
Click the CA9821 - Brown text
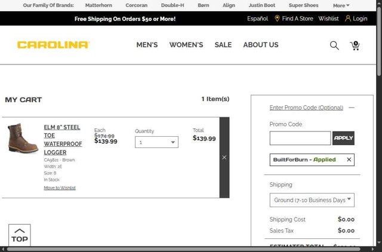coord(59,160)
